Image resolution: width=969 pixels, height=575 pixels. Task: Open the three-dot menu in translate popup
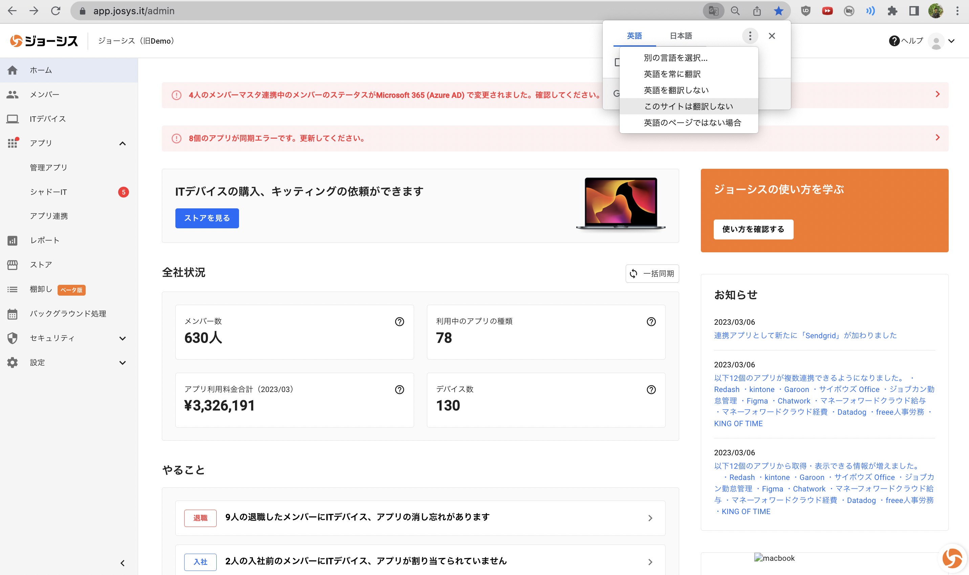point(750,36)
